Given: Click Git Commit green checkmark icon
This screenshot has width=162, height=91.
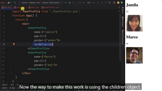Looking at the screenshot, I should 98,3.
